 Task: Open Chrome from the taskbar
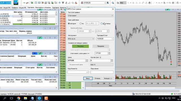click(19, 98)
